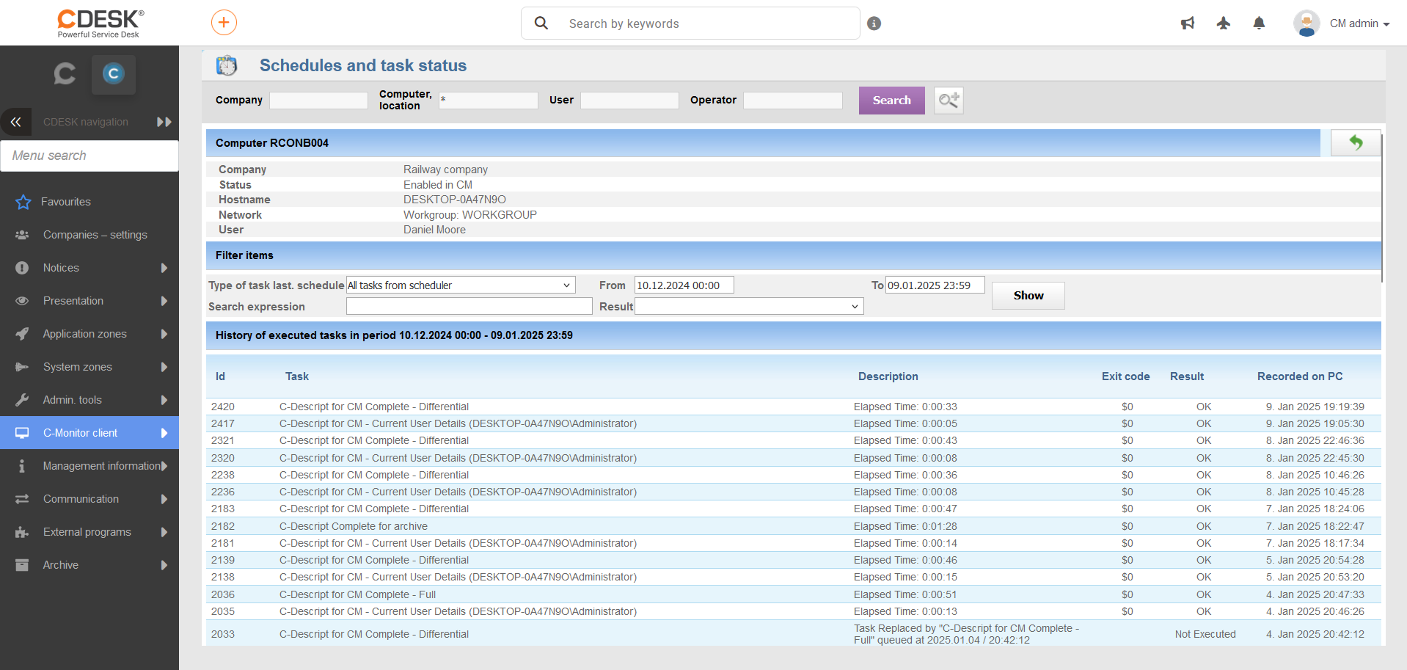Select C-Descript Complete for archive row
Image resolution: width=1407 pixels, height=670 pixels.
(794, 526)
